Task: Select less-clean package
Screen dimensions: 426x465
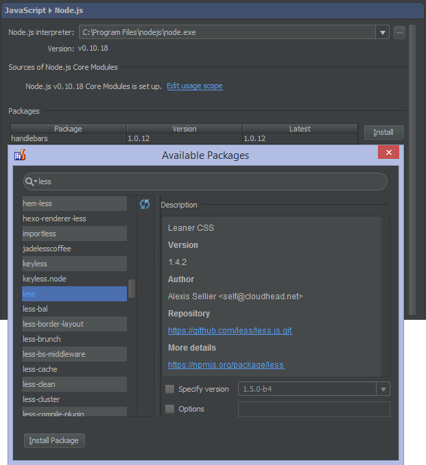Action: point(74,384)
